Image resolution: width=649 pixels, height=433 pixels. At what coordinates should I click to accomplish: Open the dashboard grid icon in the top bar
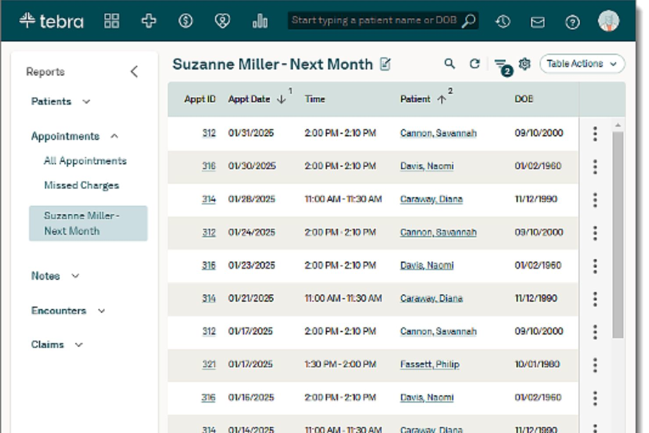(111, 21)
